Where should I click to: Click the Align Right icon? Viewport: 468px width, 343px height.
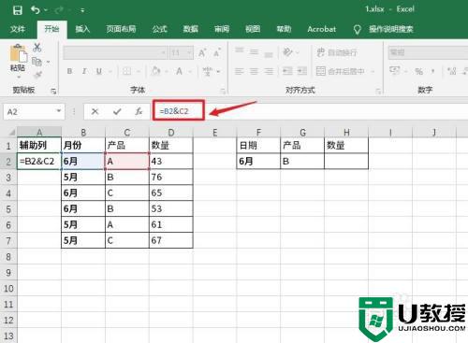pos(269,72)
